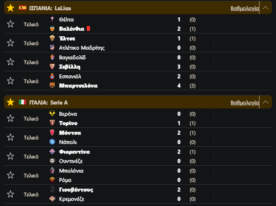The width and height of the screenshot is (276, 206).
Task: Open the Γιουβέντους–Κρεμονέζε match row
Action: pyautogui.click(x=138, y=194)
